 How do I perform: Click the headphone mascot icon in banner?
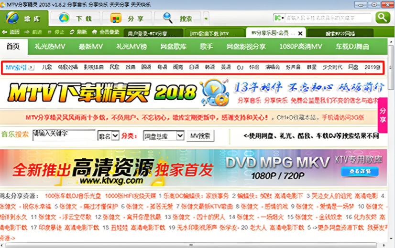click(x=215, y=93)
